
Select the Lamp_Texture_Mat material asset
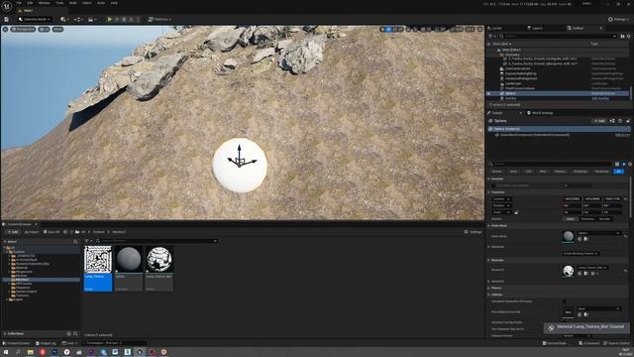[159, 268]
